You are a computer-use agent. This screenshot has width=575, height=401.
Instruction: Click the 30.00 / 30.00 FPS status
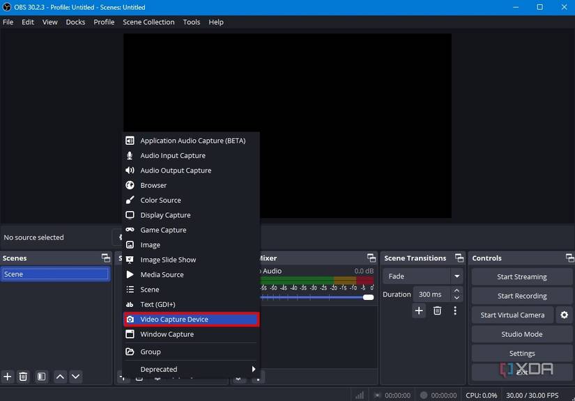(532, 395)
